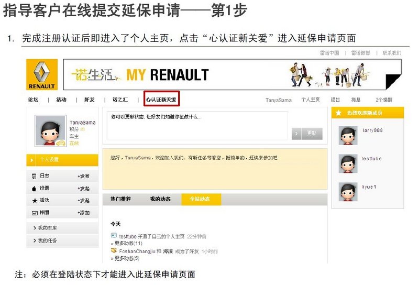Click the 退出 logout link
The width and height of the screenshot is (419, 285).
[335, 100]
